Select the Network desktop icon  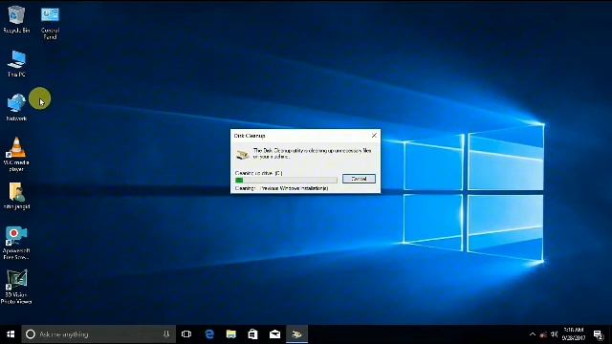(x=16, y=107)
